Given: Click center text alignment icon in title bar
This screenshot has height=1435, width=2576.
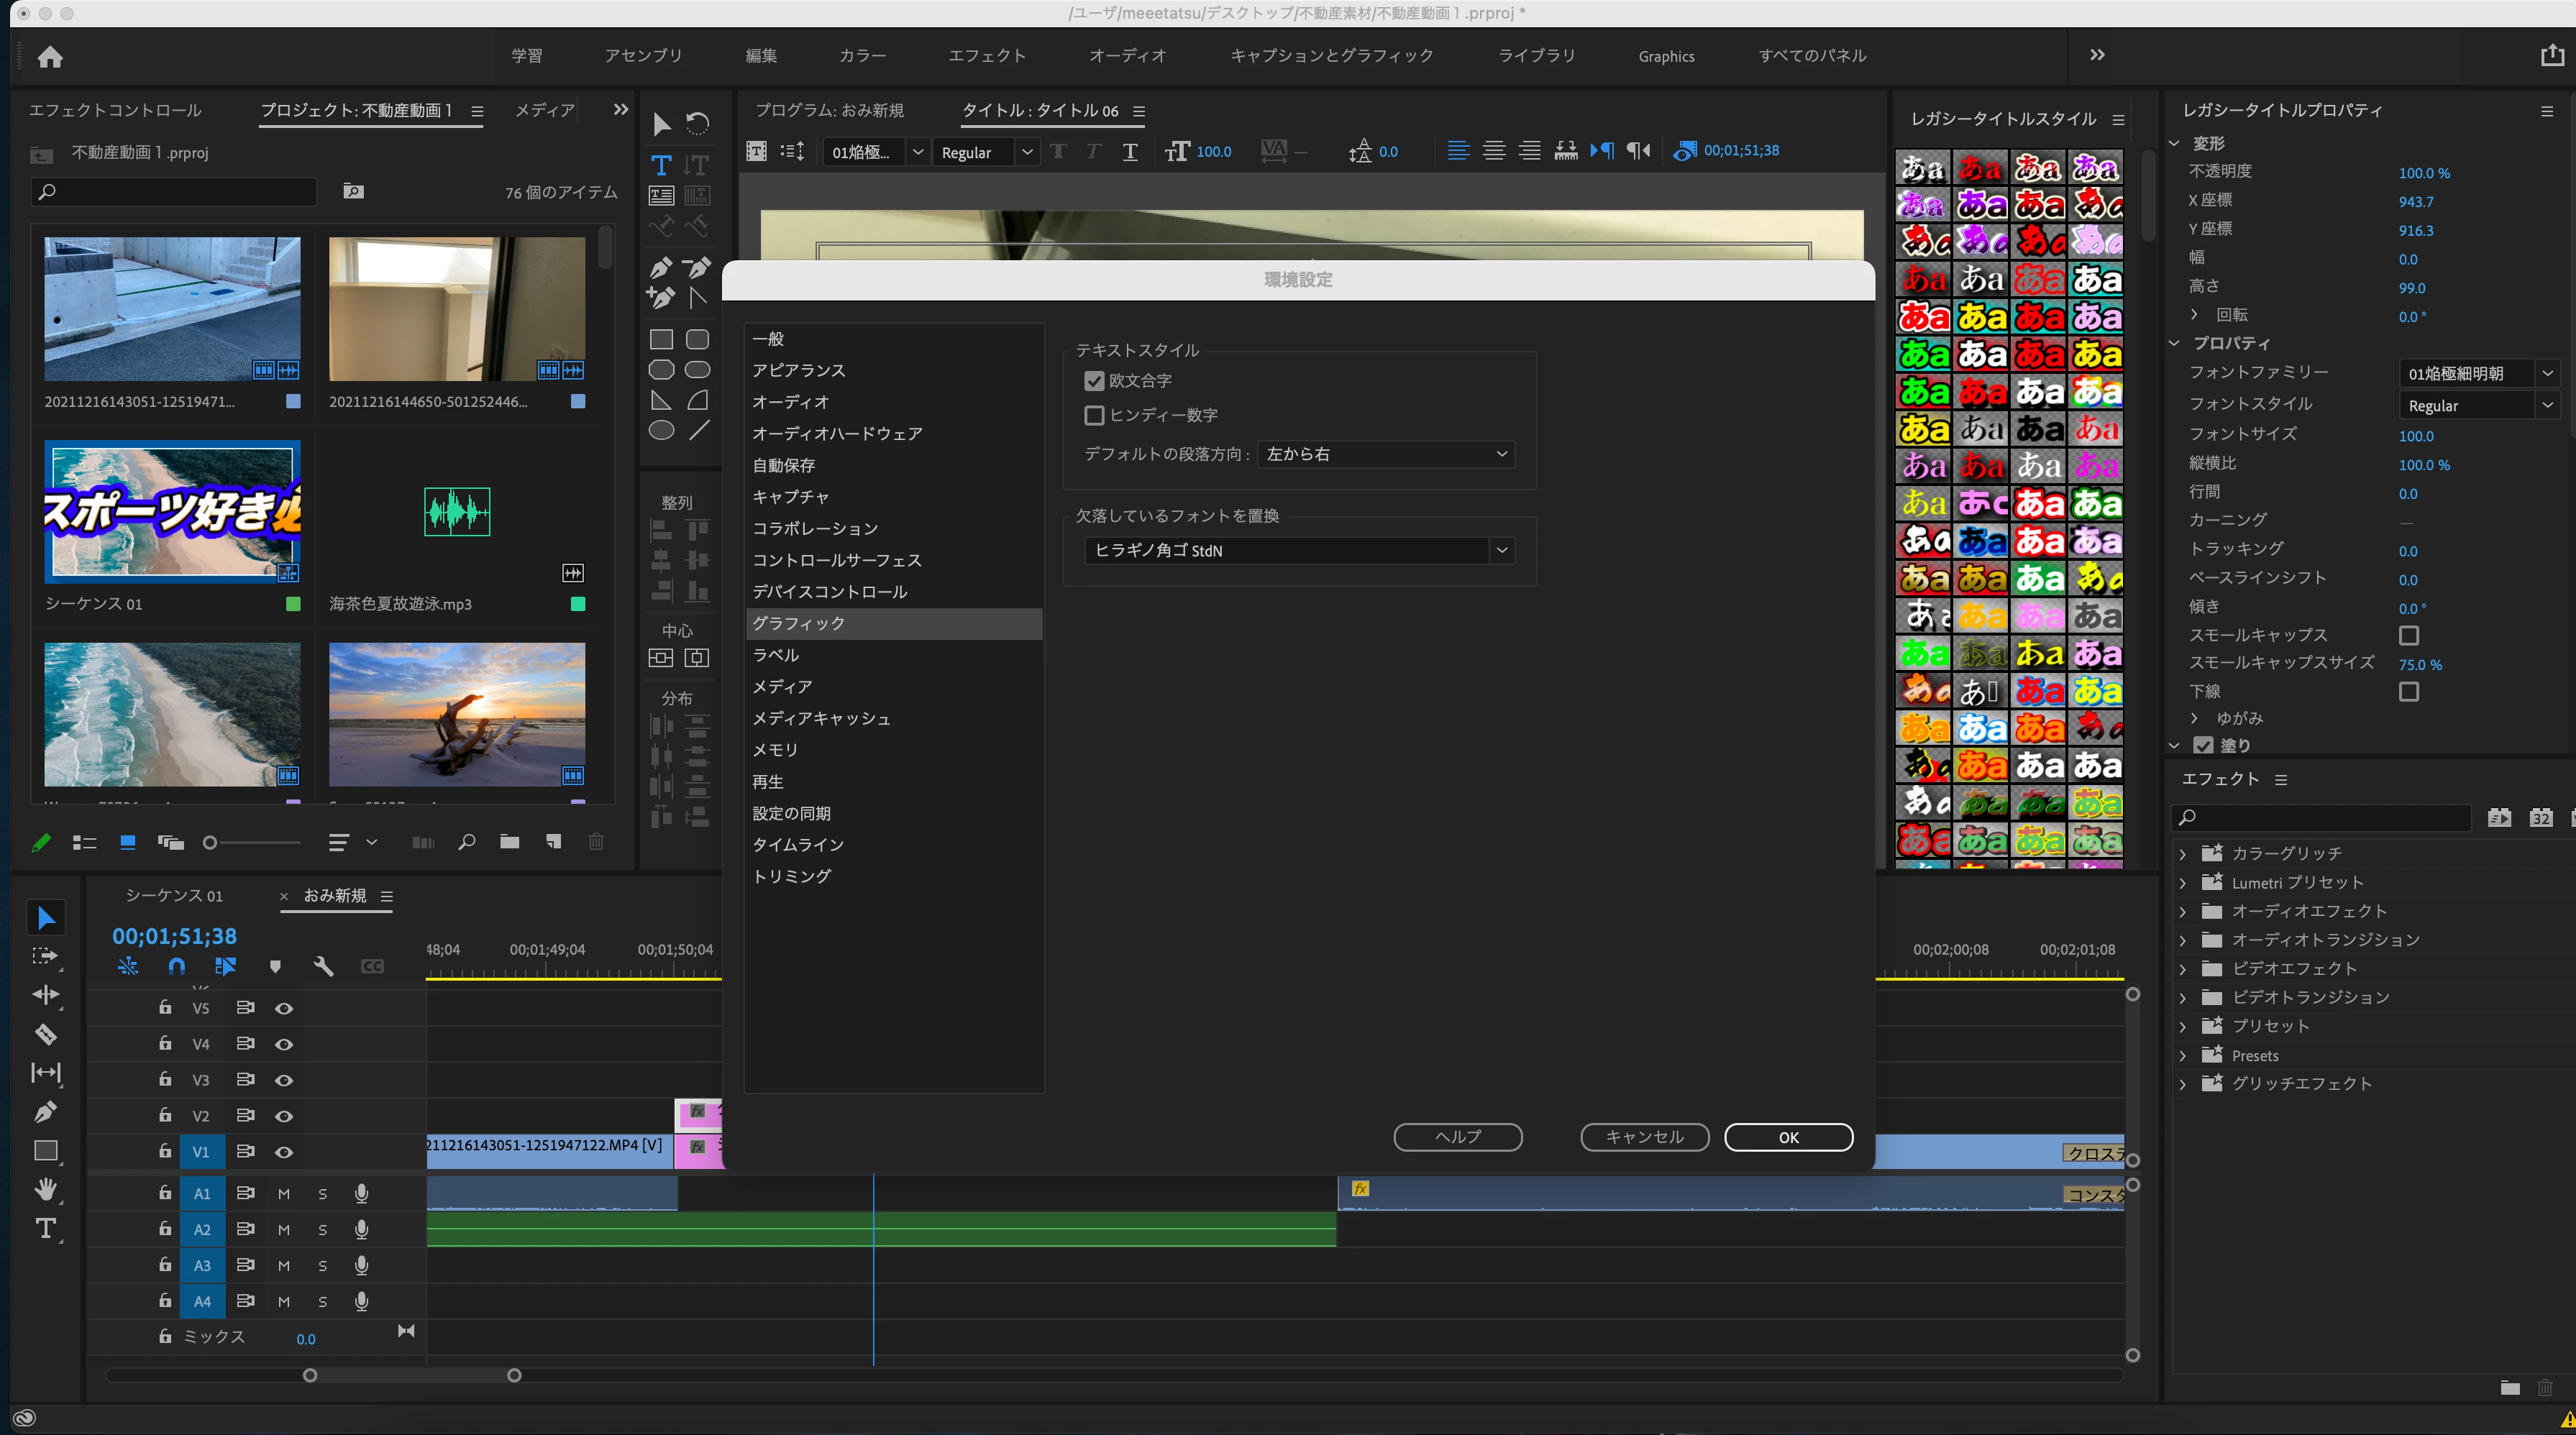Looking at the screenshot, I should tap(1493, 151).
